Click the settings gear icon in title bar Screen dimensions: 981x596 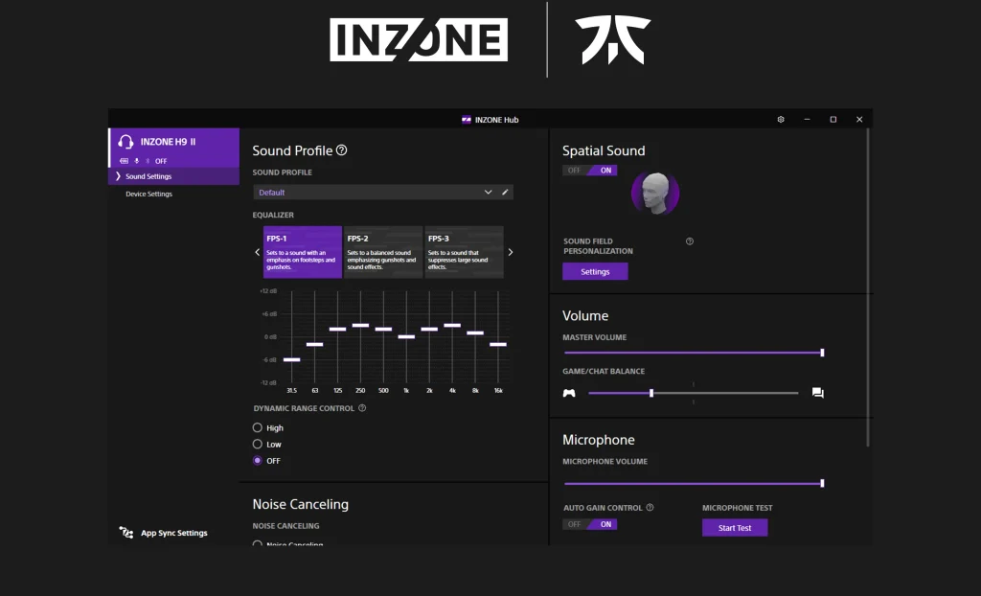[x=781, y=120]
